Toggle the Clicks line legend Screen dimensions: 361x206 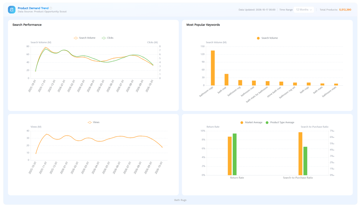107,38
